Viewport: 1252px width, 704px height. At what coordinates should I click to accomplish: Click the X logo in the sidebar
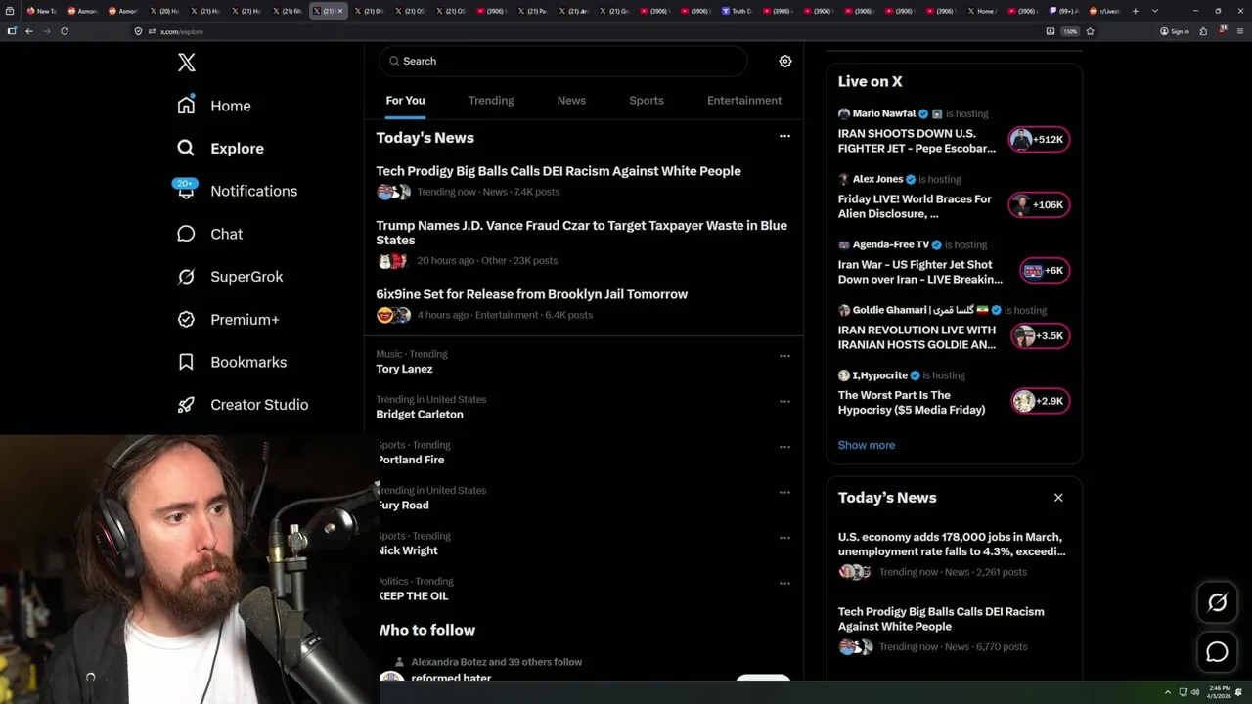187,63
